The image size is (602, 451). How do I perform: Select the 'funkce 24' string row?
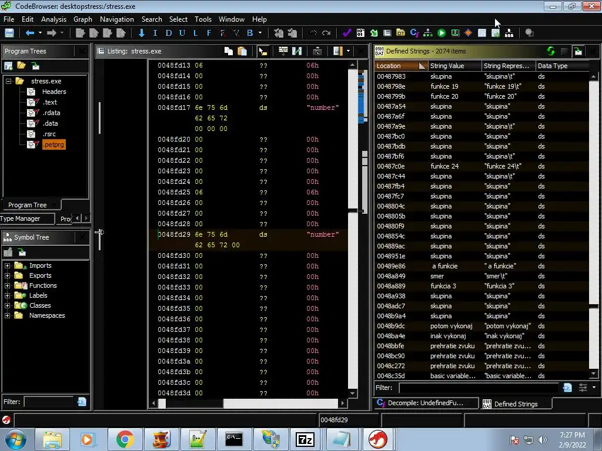(x=481, y=166)
